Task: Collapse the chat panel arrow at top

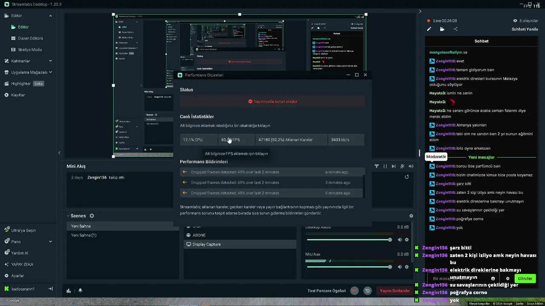Action: (420, 11)
